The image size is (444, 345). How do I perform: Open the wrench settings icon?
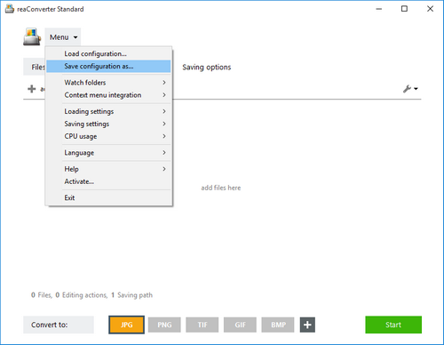click(x=410, y=89)
